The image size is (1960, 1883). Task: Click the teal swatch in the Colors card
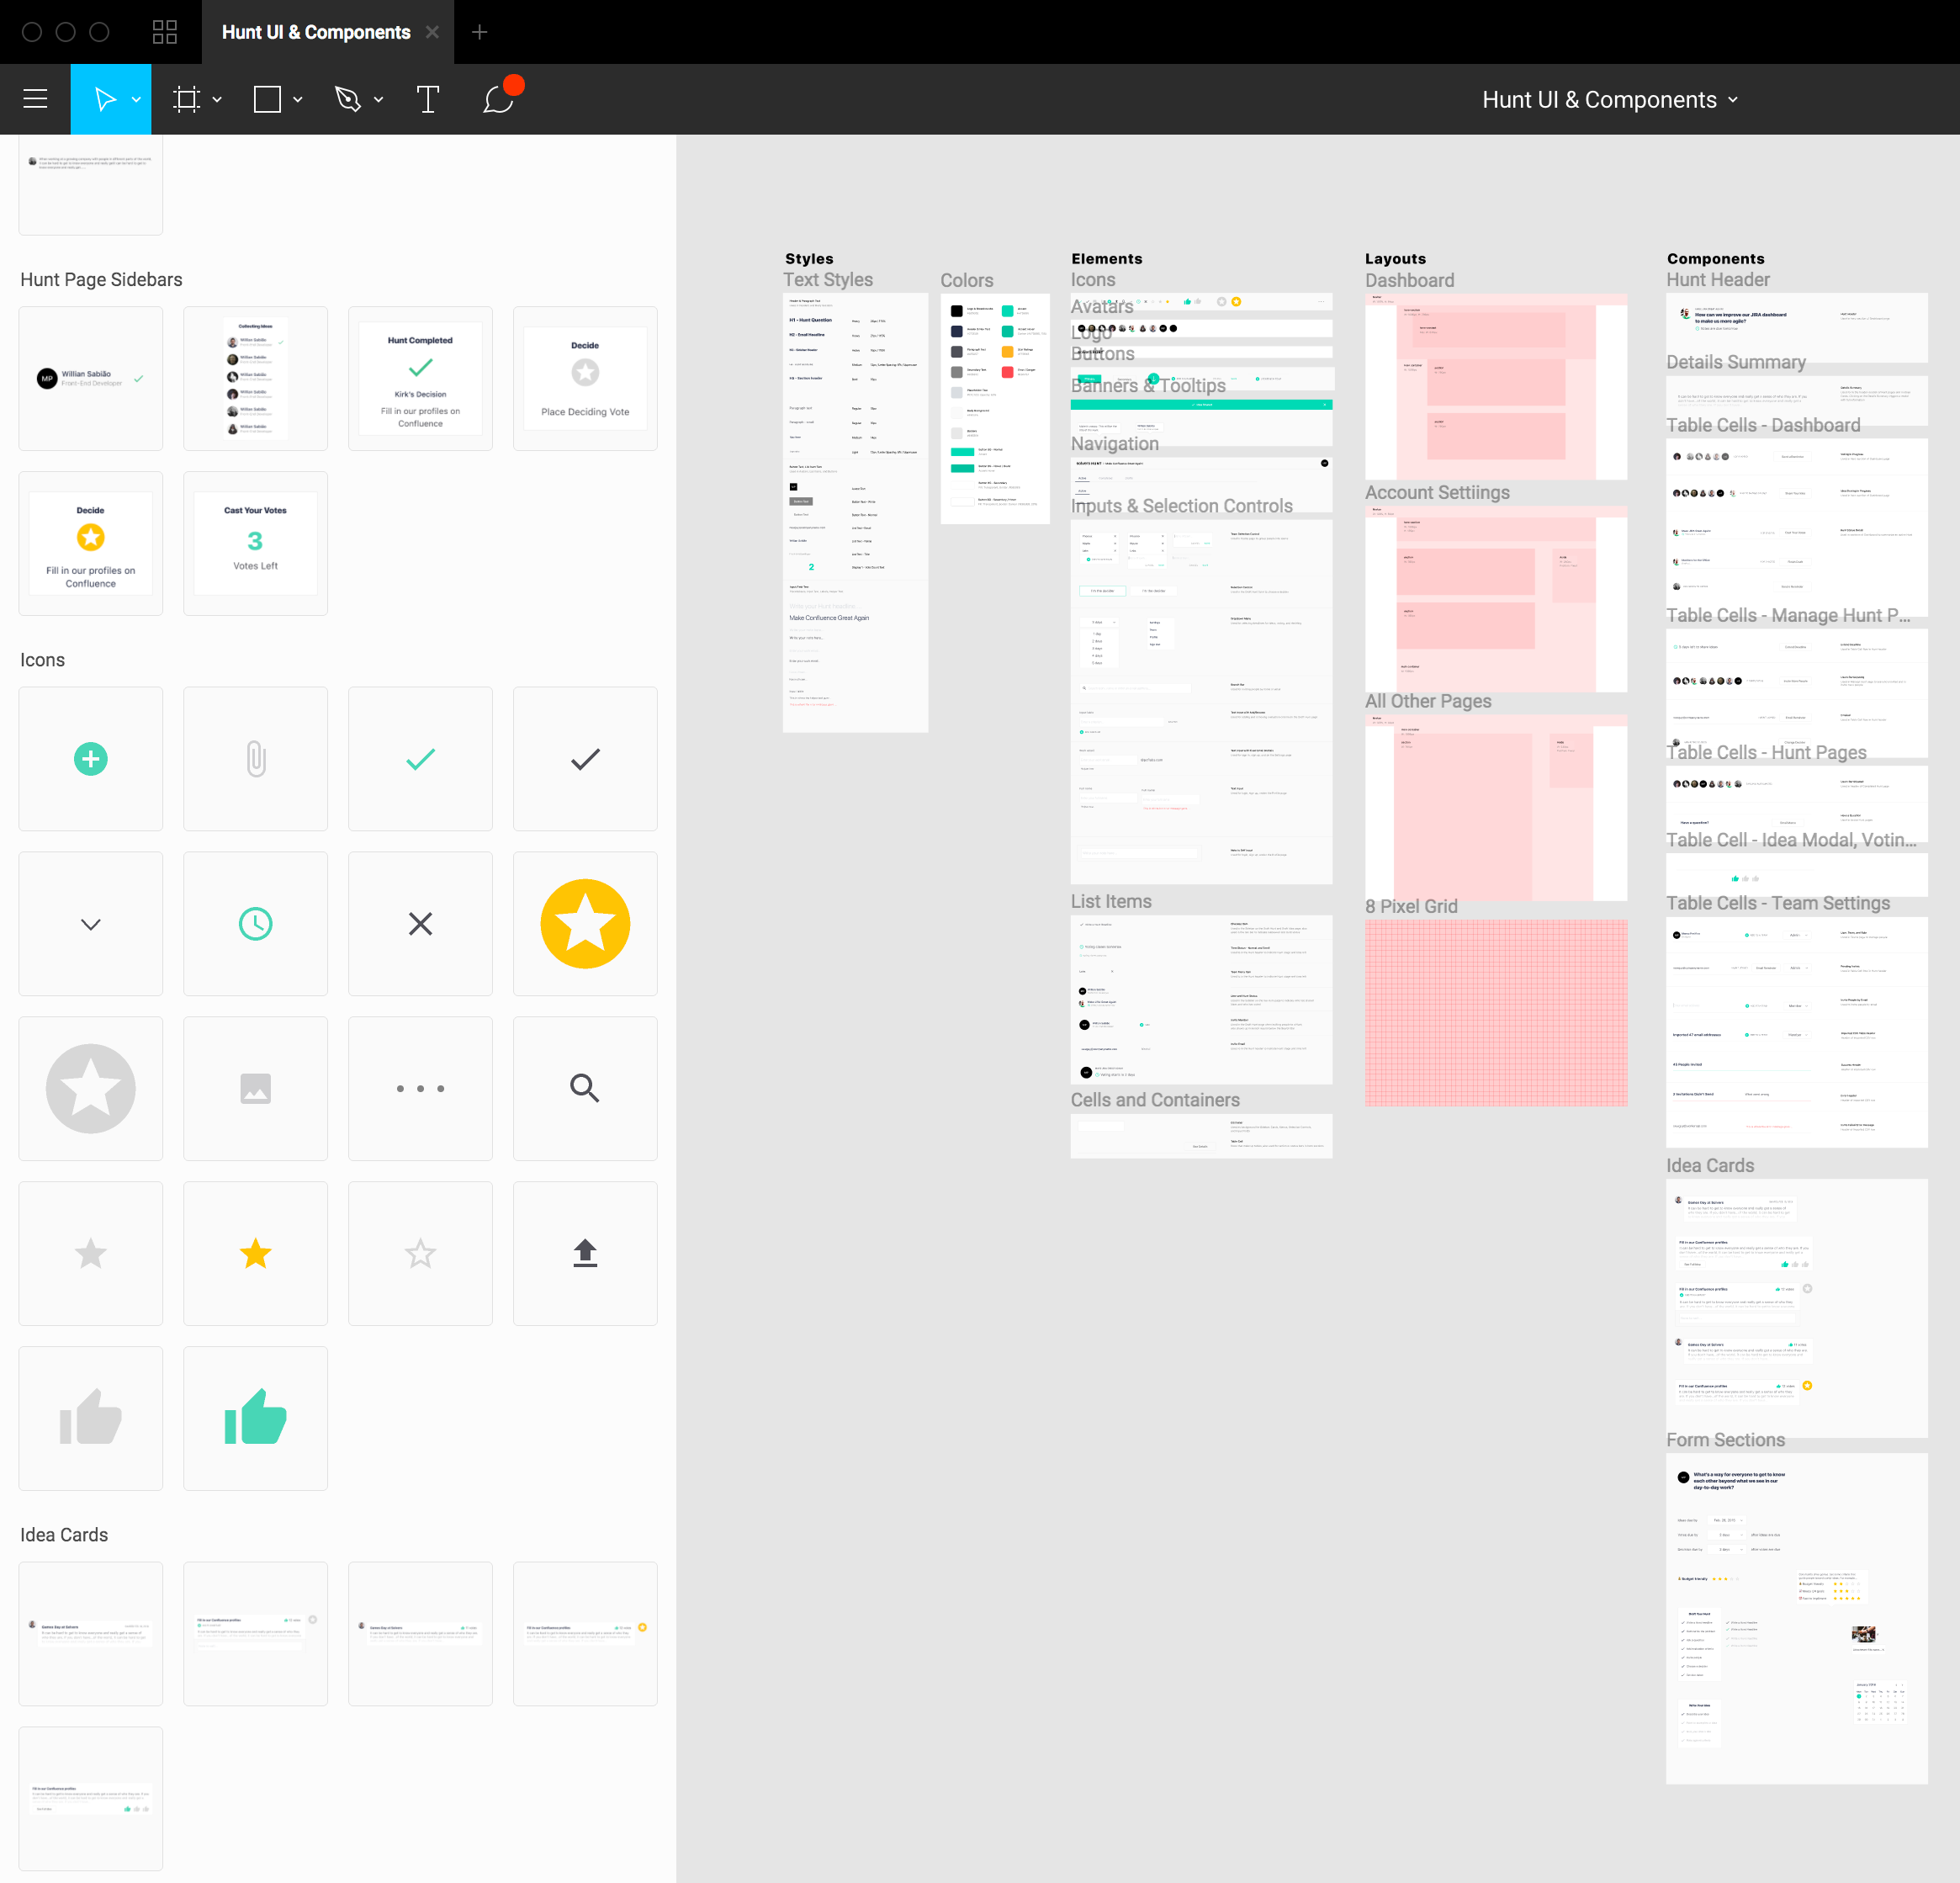pyautogui.click(x=1008, y=312)
